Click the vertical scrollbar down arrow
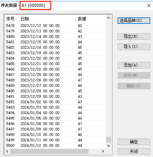This screenshot has width=153, height=157. point(108,146)
